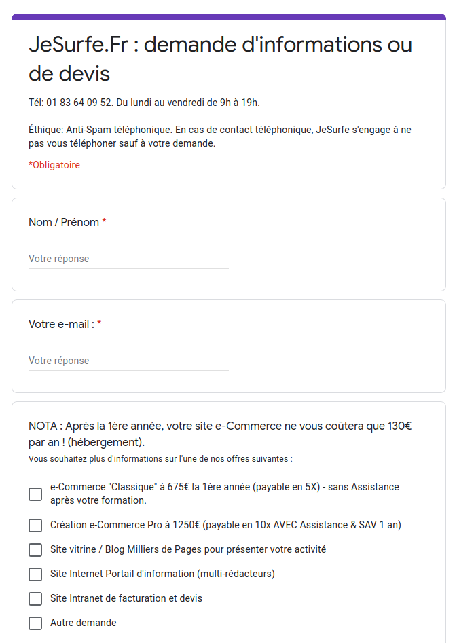Click the "Votre e-mail :" question label

(x=61, y=325)
